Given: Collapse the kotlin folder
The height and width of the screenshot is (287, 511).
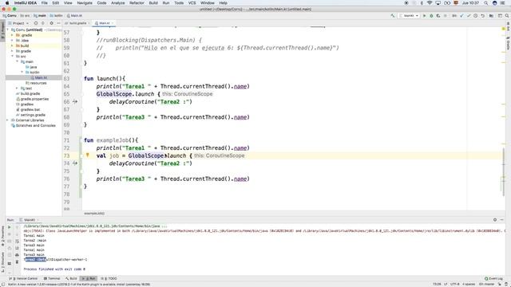Looking at the screenshot, I should pyautogui.click(x=22, y=73).
